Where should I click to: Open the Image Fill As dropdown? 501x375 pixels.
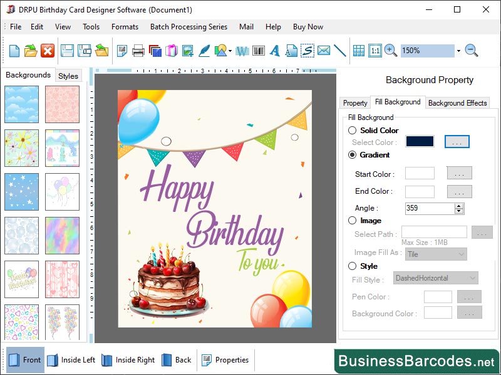pyautogui.click(x=436, y=254)
